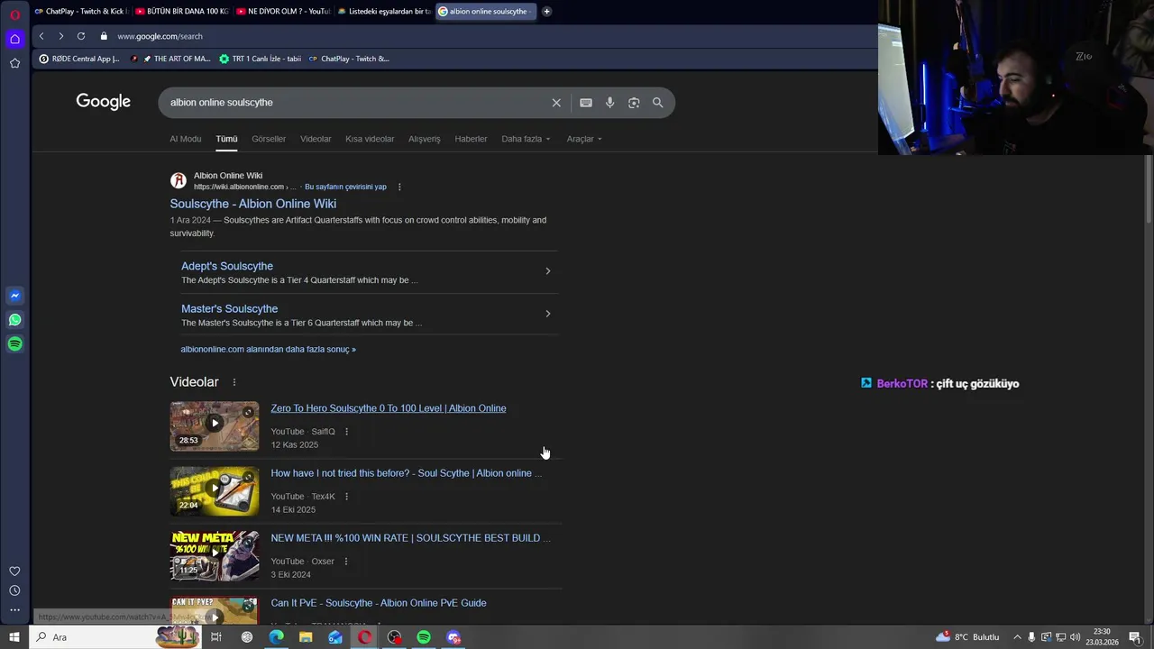
Task: Open NEW META %100 WIN RATE video link
Action: (x=410, y=538)
